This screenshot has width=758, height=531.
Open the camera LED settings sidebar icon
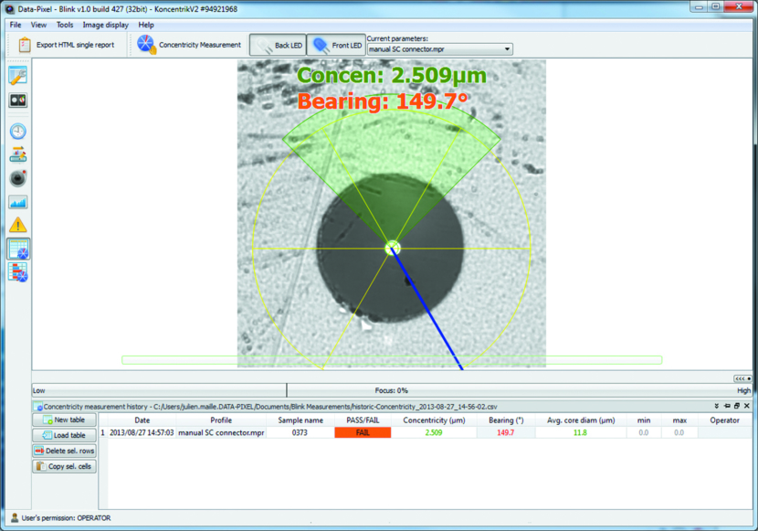pos(16,101)
